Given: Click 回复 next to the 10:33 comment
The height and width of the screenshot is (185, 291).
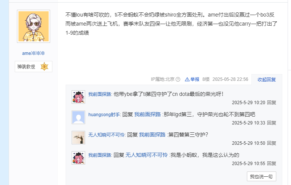Looking at the screenshot, I should (271, 123).
